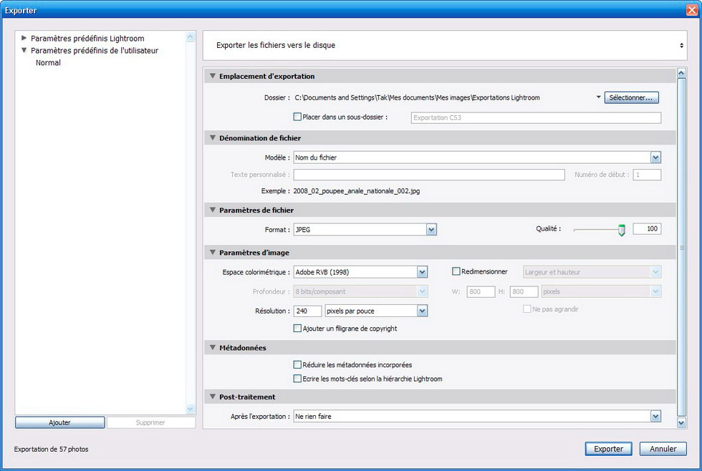Expand Paramètres prédéfinis Lightroom tree
The image size is (702, 471).
[x=24, y=39]
